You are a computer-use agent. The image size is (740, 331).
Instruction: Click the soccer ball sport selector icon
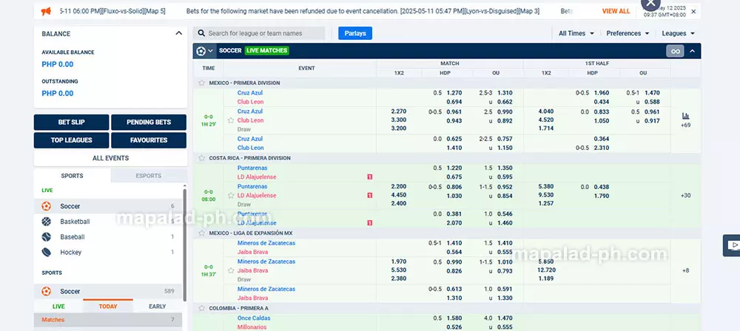[x=201, y=51]
